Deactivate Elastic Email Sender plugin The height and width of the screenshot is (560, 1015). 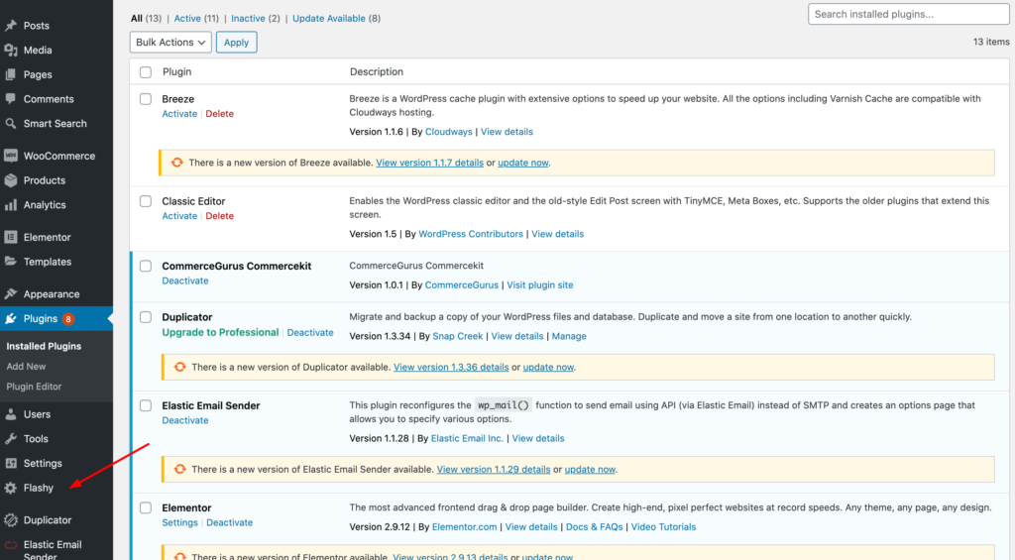click(x=185, y=421)
